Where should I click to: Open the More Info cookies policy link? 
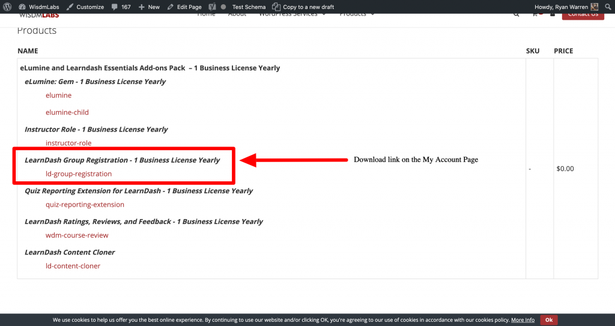coord(523,320)
